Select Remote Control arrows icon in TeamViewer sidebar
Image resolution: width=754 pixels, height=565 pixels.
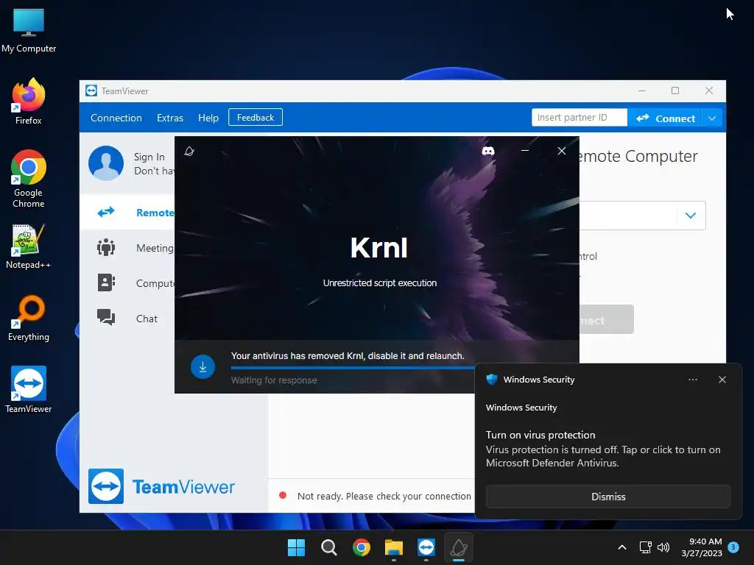[x=106, y=212]
